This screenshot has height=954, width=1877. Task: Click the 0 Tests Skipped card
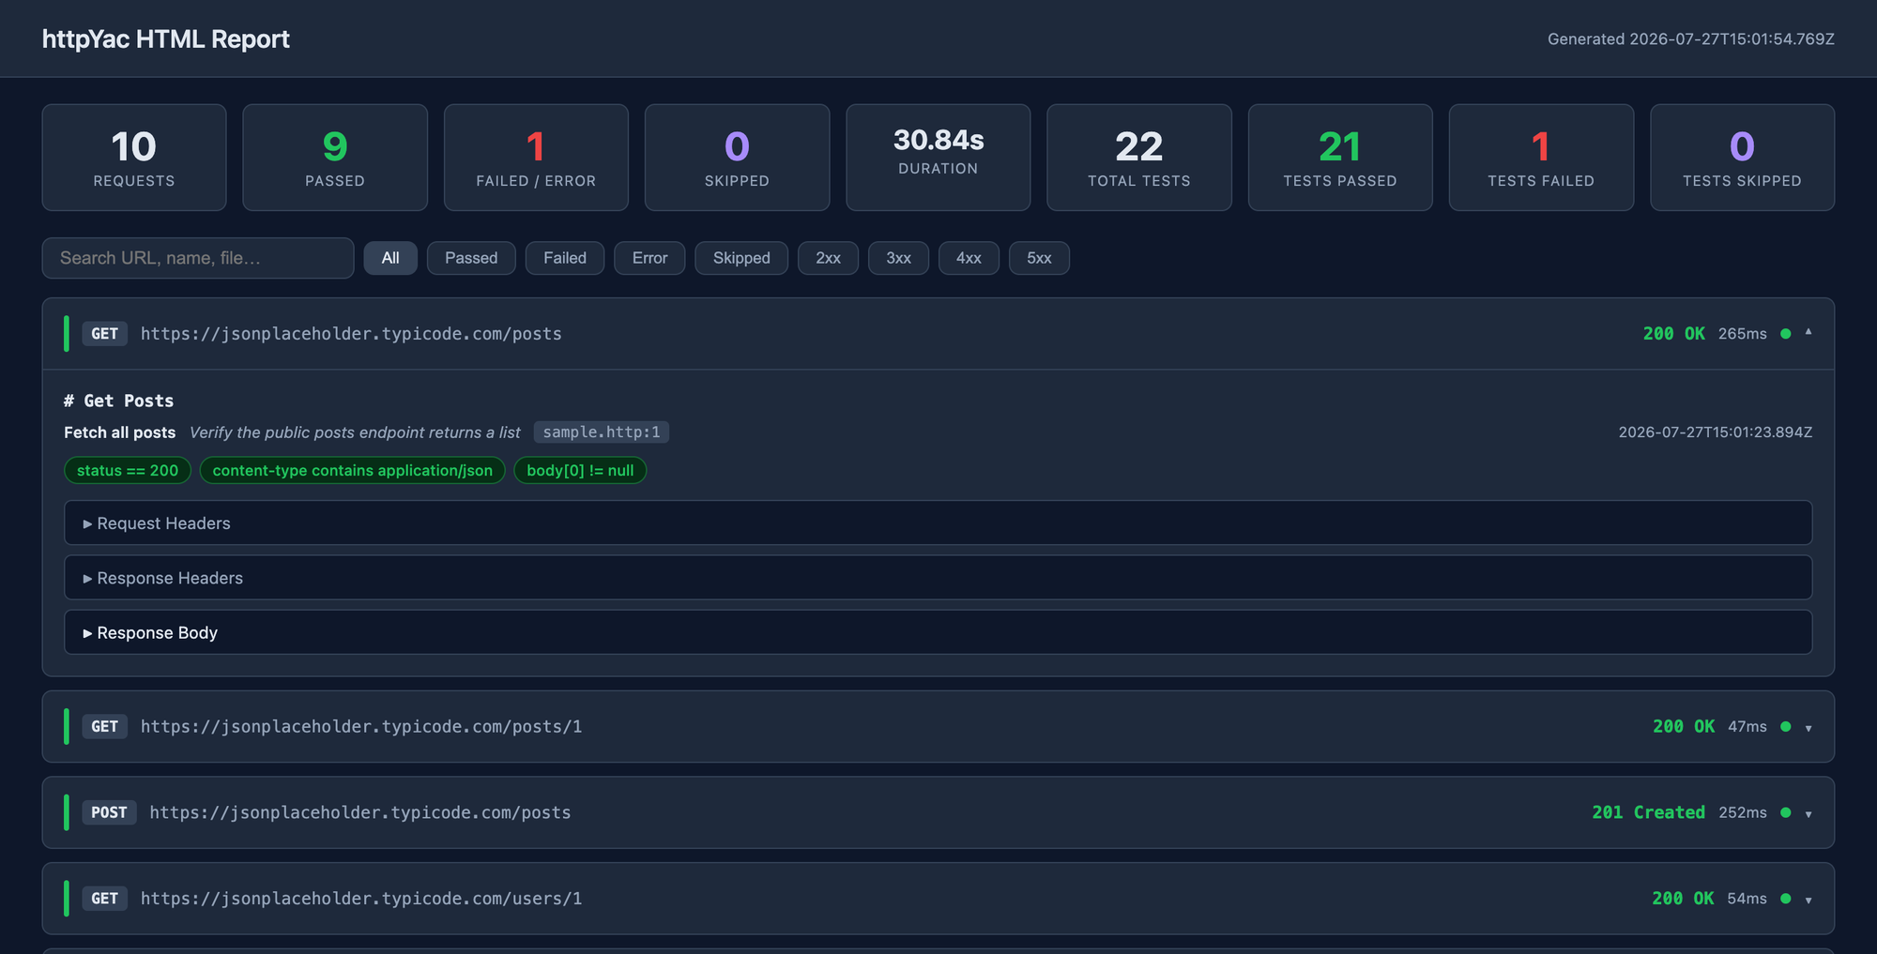click(x=1742, y=158)
